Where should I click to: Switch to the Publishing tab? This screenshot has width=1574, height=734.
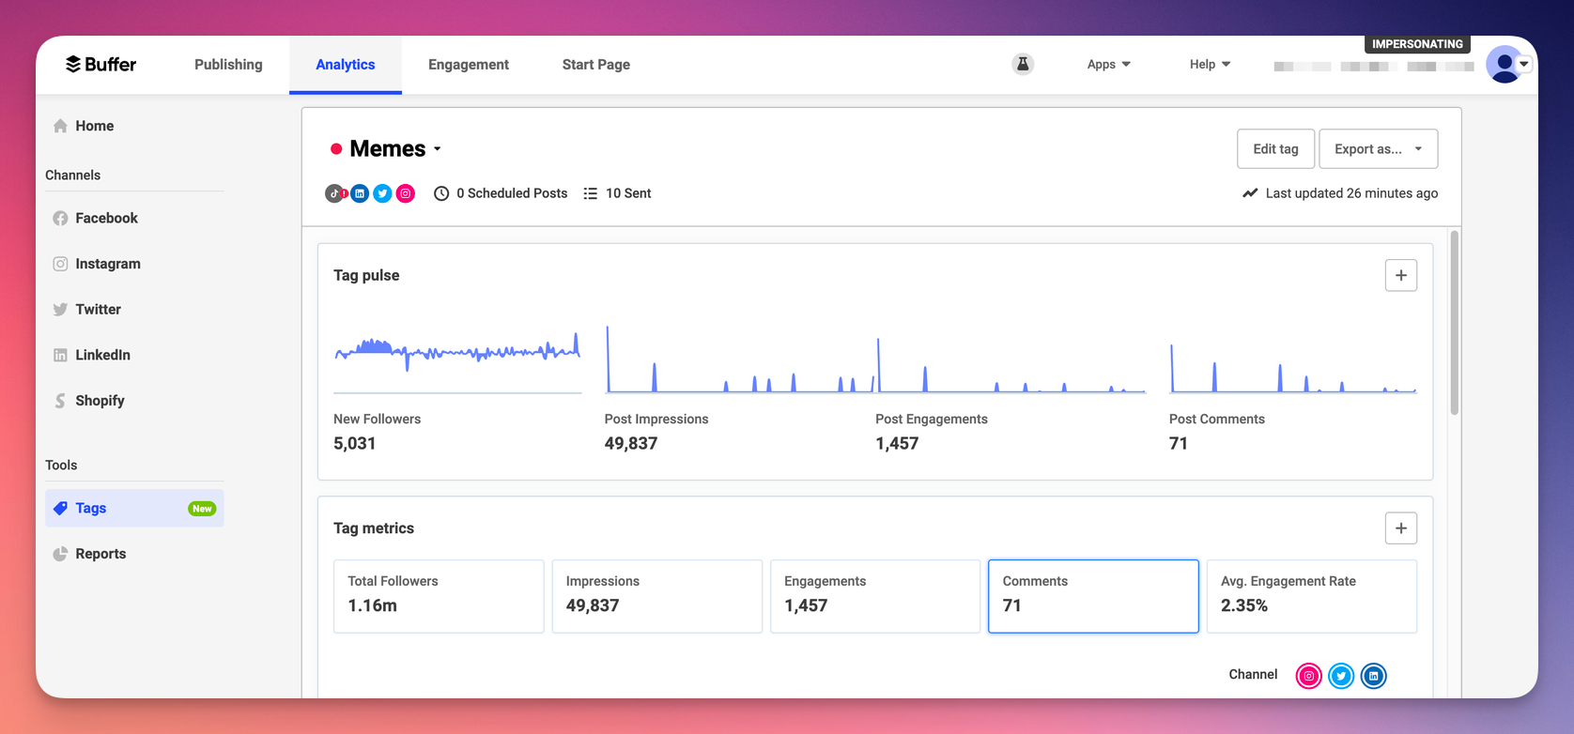coord(228,64)
